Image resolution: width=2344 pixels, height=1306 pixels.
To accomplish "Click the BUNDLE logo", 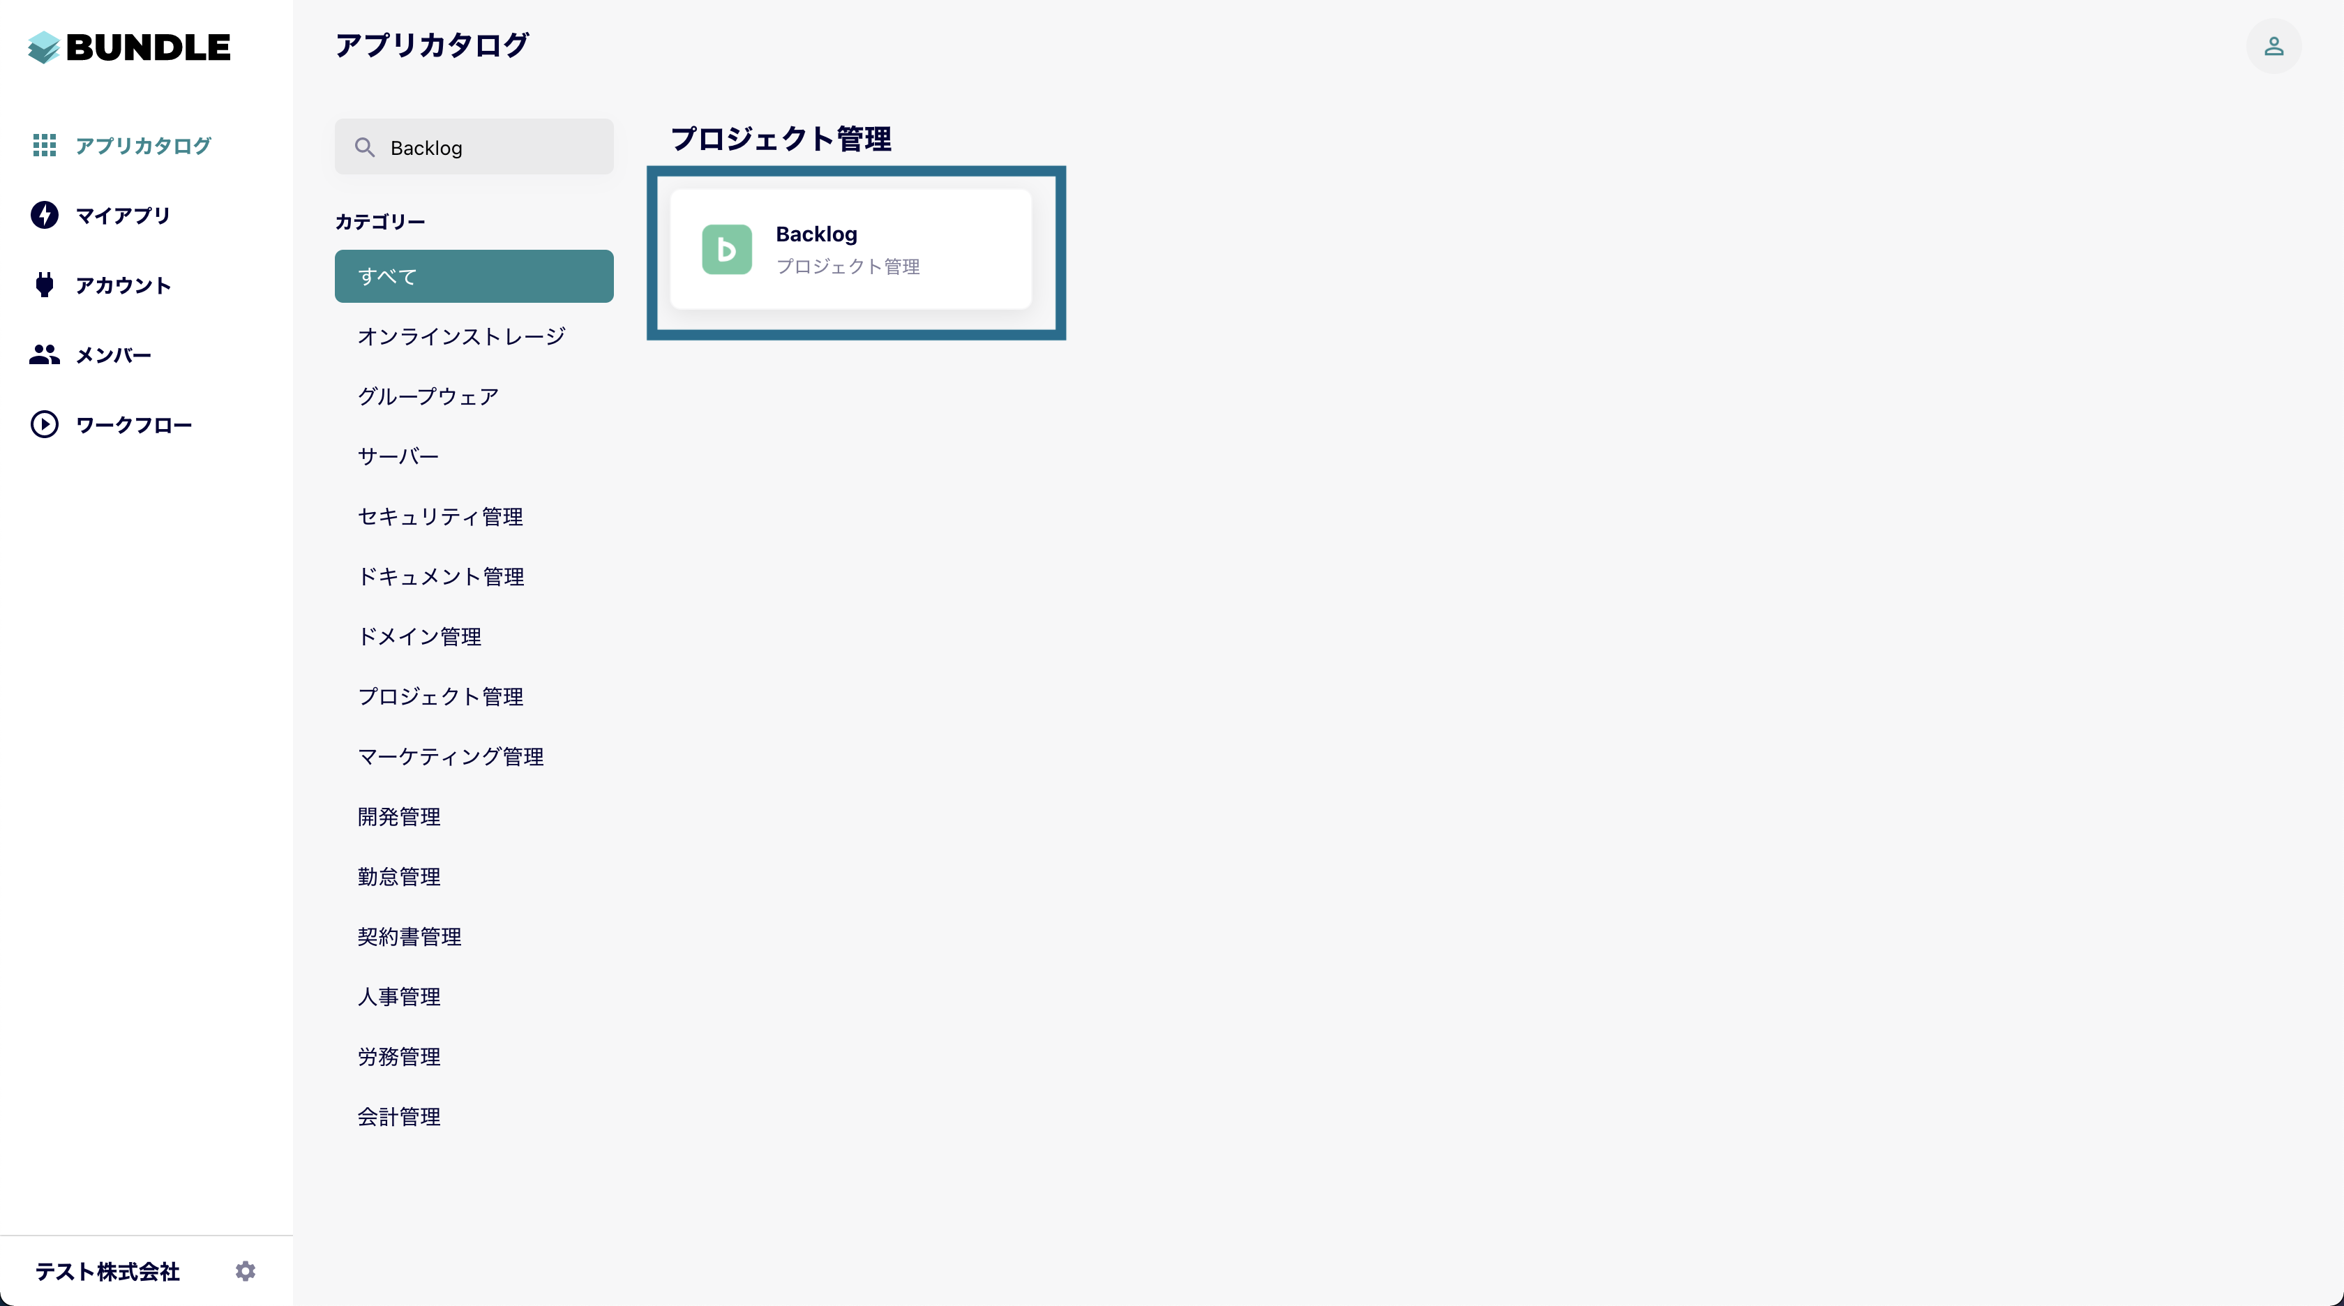I will (129, 47).
